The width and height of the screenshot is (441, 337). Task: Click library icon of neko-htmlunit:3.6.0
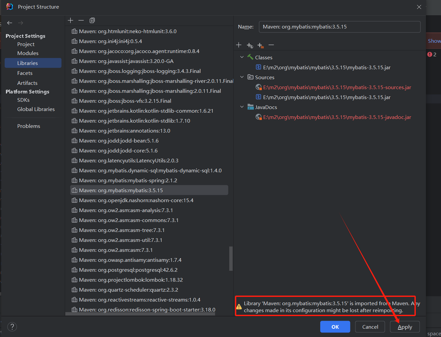[x=74, y=31]
